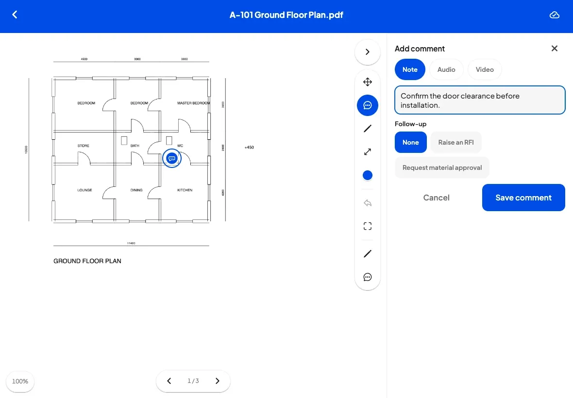573x398 pixels.
Task: Click the BATH room label
Action: (135, 146)
